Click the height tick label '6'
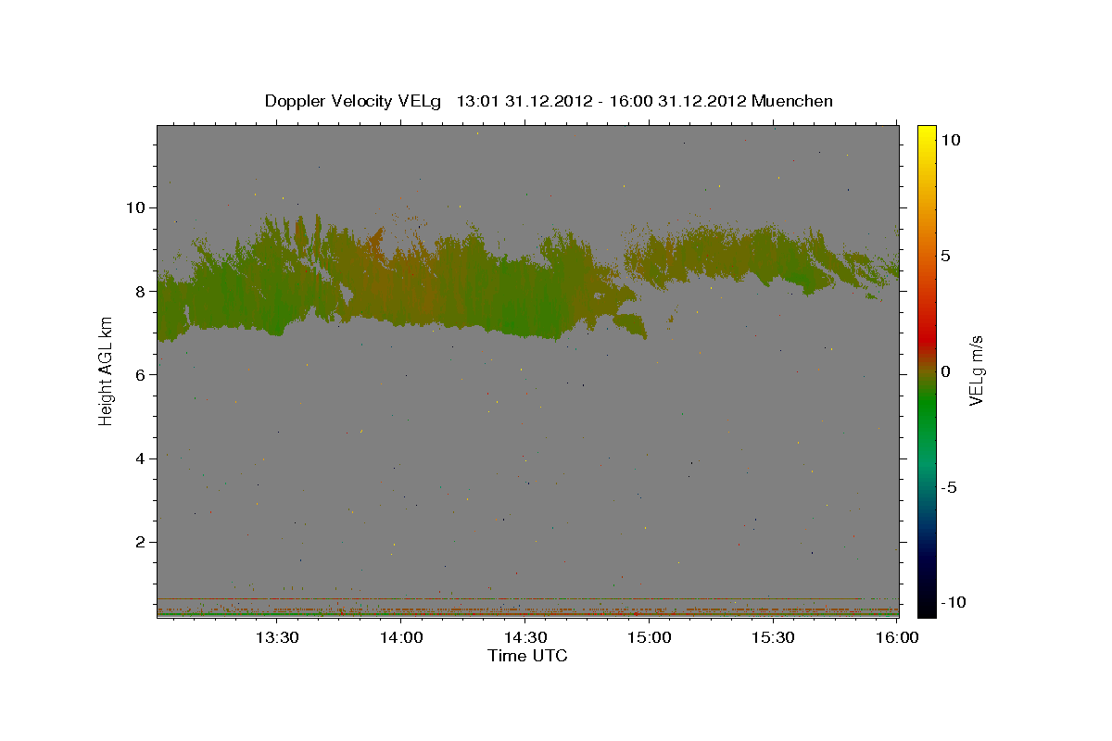Viewport: 1112px width, 741px height. (139, 374)
